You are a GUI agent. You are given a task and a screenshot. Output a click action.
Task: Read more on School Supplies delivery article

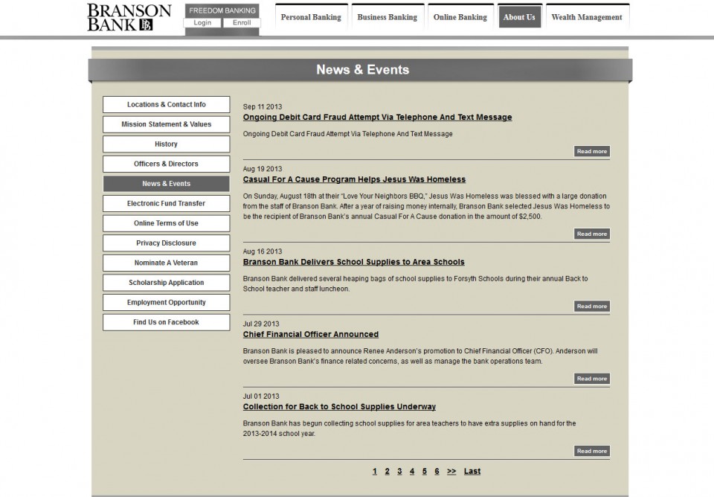pyautogui.click(x=591, y=306)
